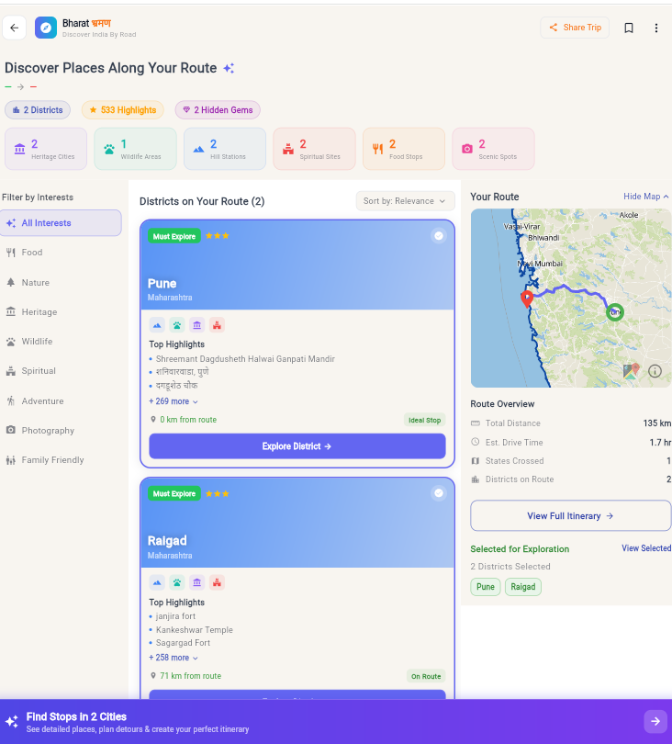Click Explore District on Pune card
Image resolution: width=672 pixels, height=744 pixels.
pyautogui.click(x=297, y=446)
